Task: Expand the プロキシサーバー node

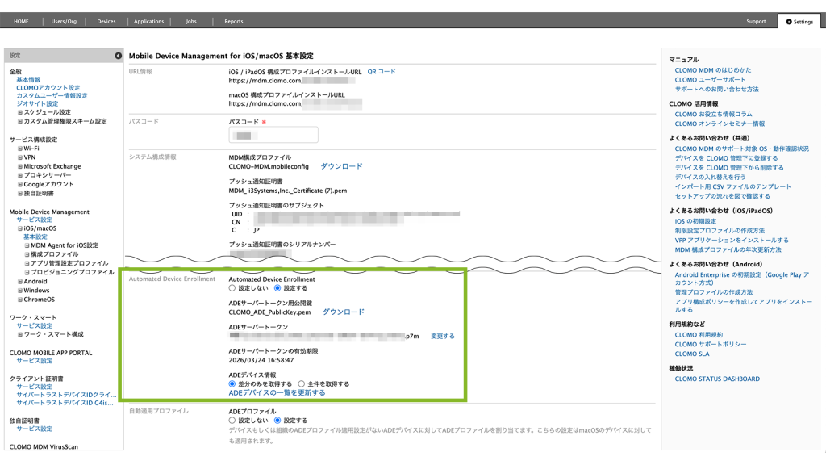Action: pos(20,175)
